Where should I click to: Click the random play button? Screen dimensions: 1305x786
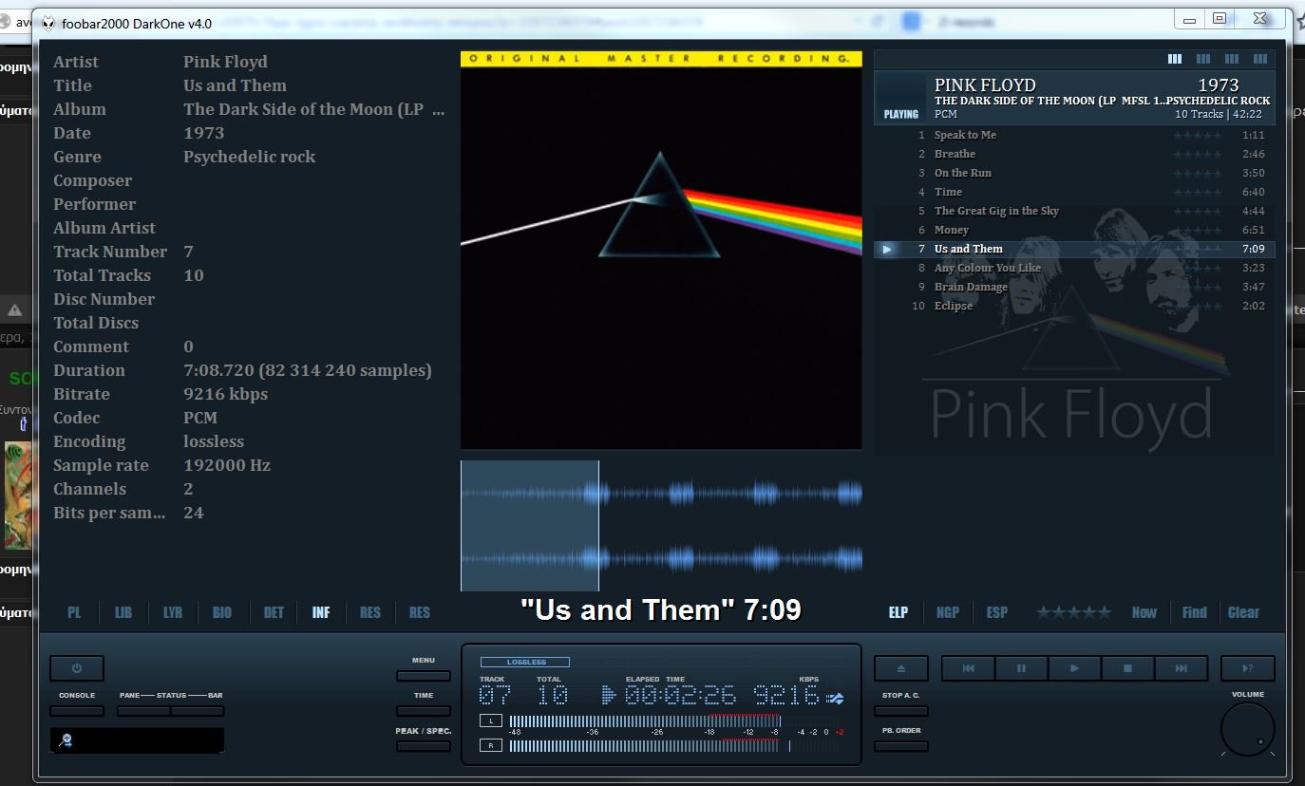point(1247,668)
